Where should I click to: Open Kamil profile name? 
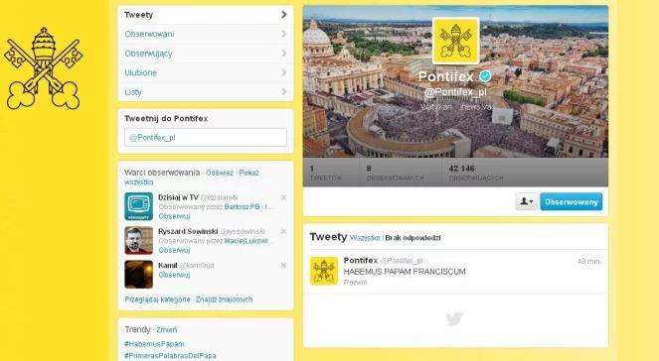(x=168, y=266)
